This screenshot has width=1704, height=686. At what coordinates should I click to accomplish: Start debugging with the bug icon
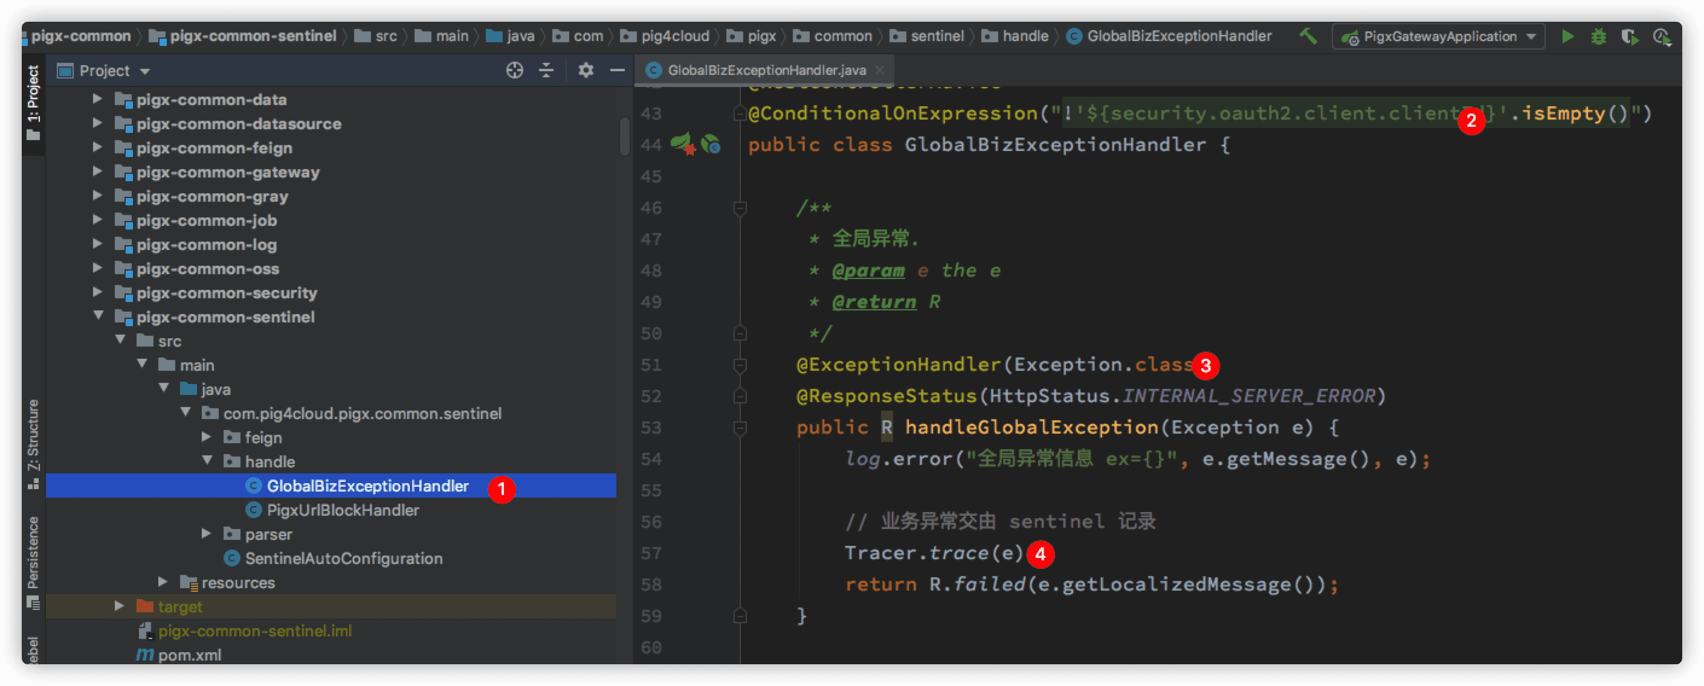[x=1598, y=36]
